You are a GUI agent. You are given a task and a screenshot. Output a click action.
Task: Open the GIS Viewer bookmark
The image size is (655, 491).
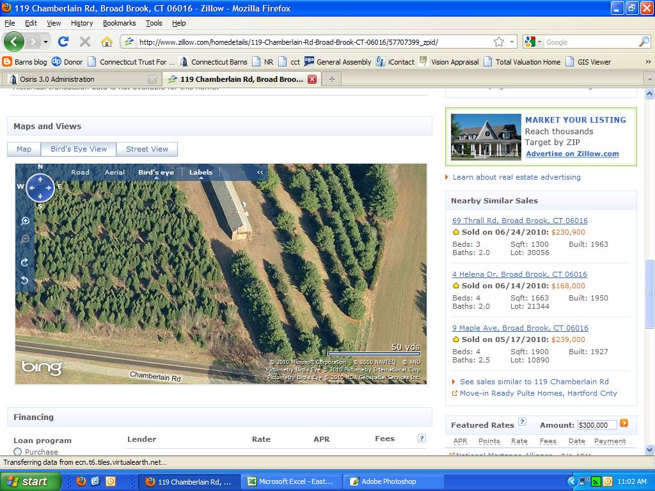pos(588,62)
